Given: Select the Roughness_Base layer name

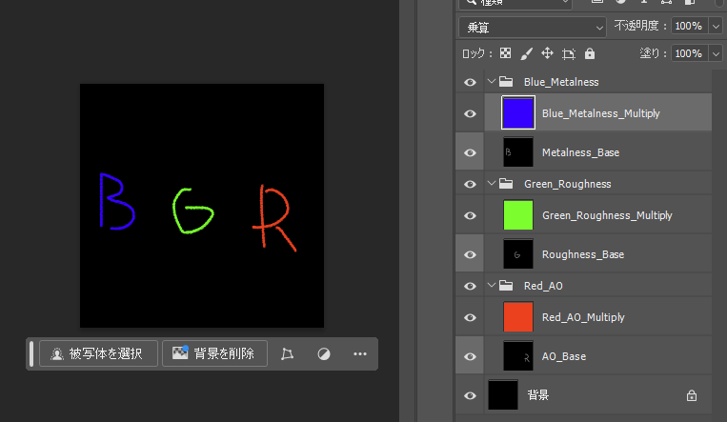Looking at the screenshot, I should coord(583,254).
